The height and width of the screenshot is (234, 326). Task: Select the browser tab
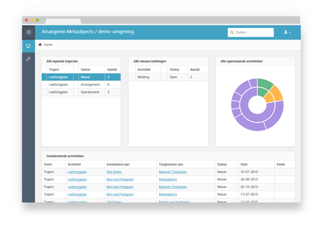(x=63, y=21)
